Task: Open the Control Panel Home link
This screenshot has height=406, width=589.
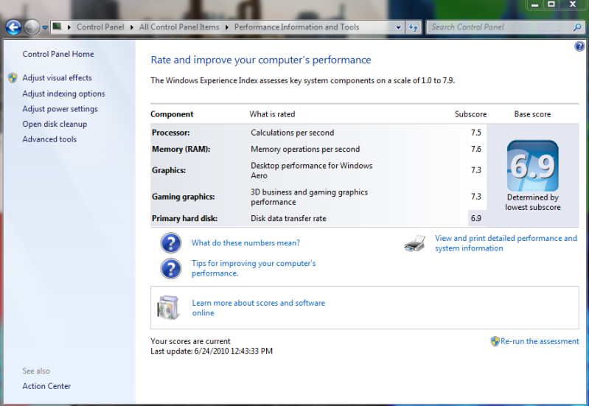Action: coord(58,54)
